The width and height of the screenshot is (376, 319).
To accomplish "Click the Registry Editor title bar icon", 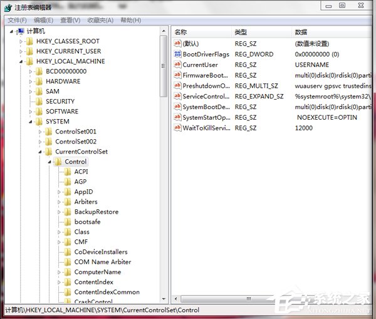I will [x=8, y=8].
